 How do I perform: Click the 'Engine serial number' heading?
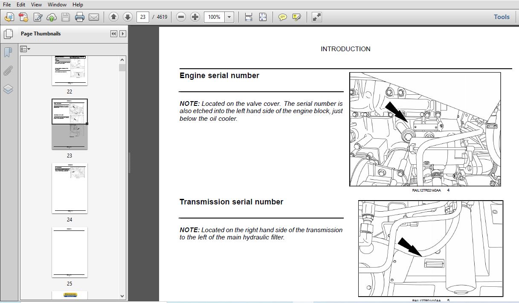coord(219,76)
